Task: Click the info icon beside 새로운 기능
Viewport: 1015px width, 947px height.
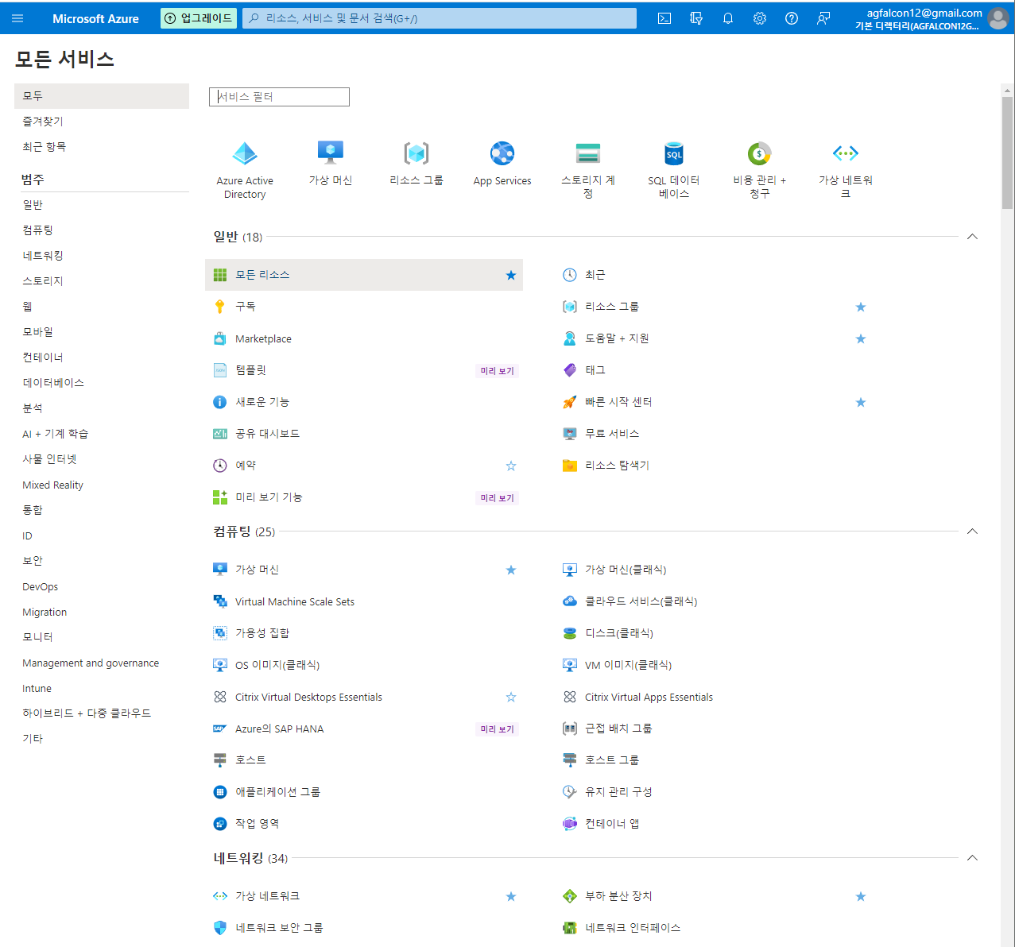Action: [220, 402]
